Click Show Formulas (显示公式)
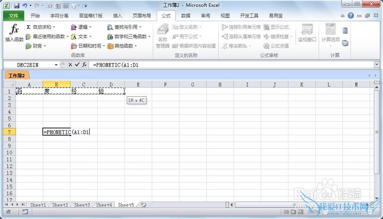This screenshot has width=383, height=219. [x=276, y=27]
